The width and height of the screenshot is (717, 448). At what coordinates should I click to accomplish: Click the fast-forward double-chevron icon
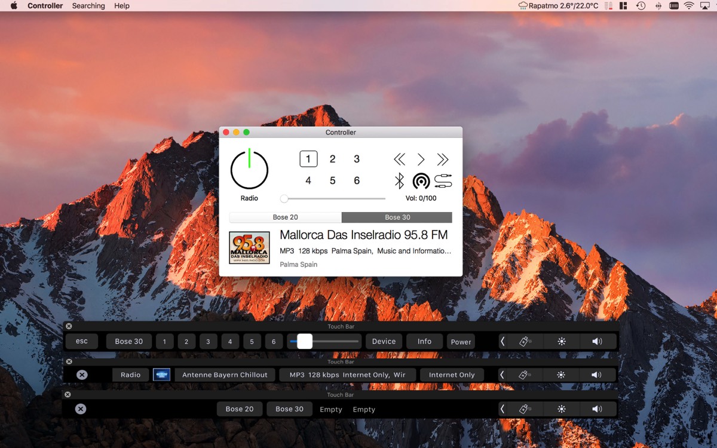click(x=443, y=159)
